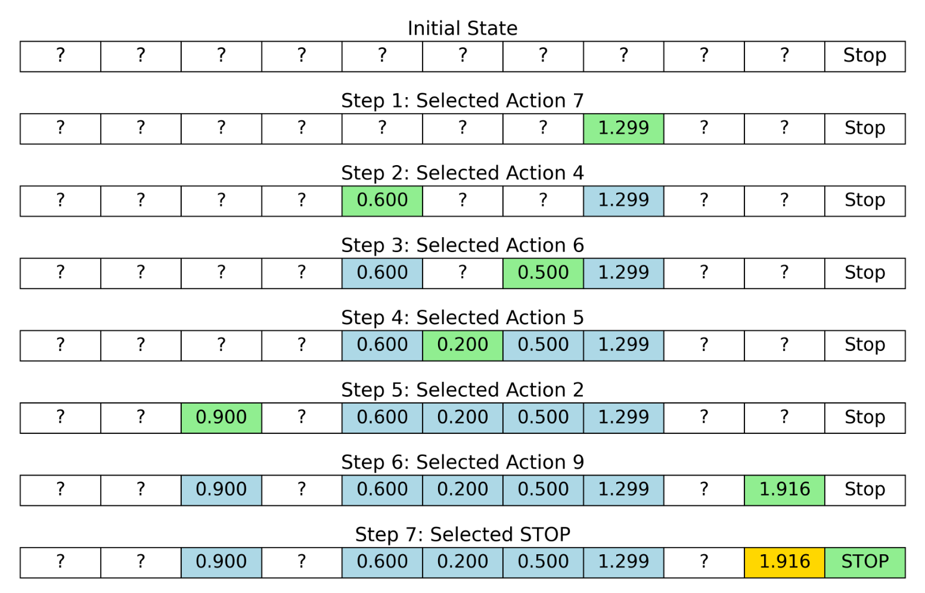The image size is (925, 593).
Task: Click the Stop cell in Initial State row
Action: click(864, 56)
